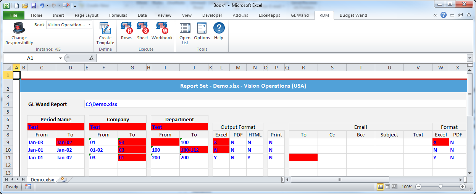
Task: Minimize the ribbon with the caret icon
Action: pyautogui.click(x=436, y=15)
